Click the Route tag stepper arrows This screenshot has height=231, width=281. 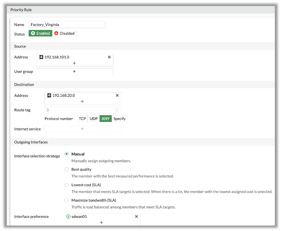point(117,110)
